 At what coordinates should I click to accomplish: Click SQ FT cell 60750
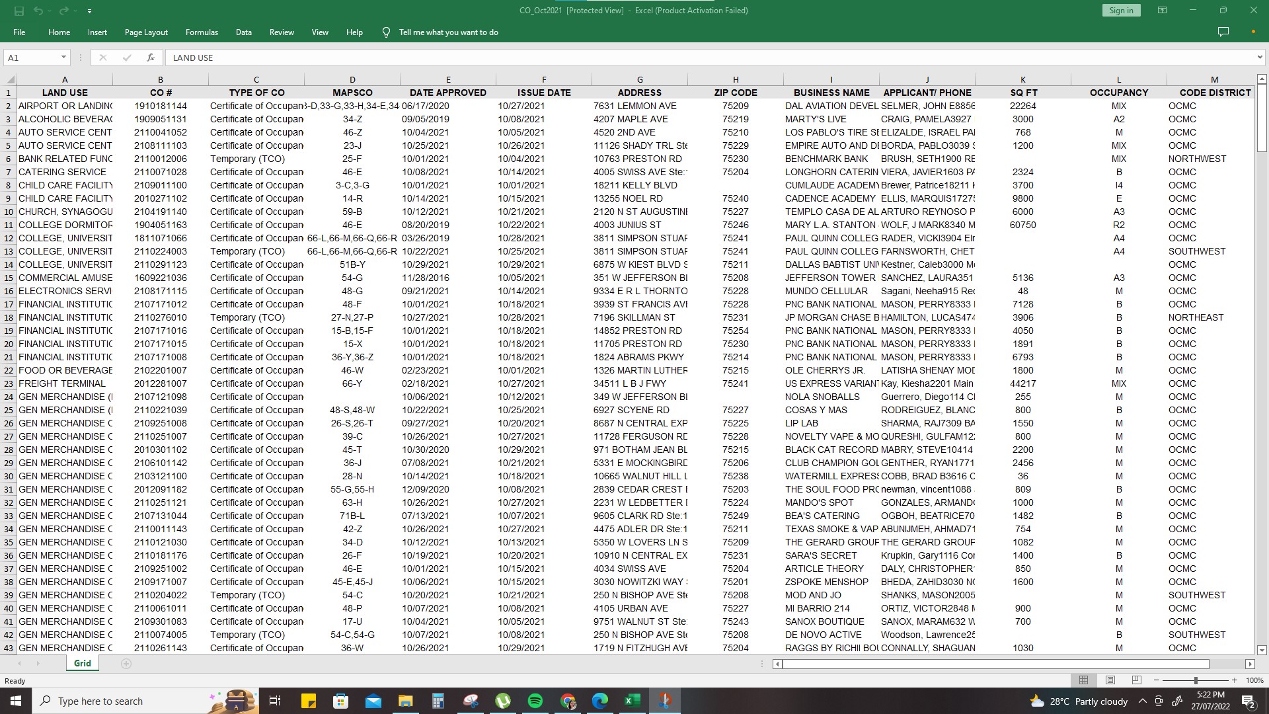point(1023,225)
